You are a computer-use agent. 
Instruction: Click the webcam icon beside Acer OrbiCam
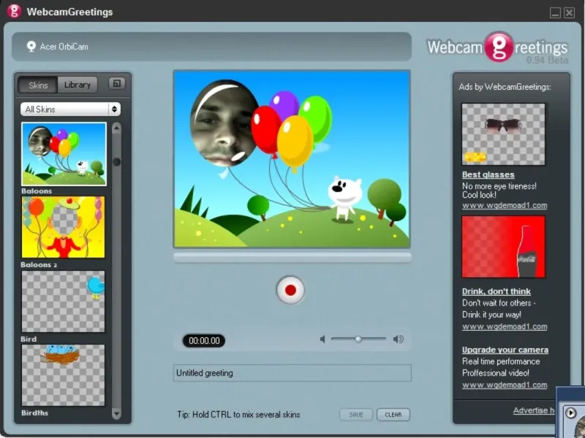click(31, 47)
